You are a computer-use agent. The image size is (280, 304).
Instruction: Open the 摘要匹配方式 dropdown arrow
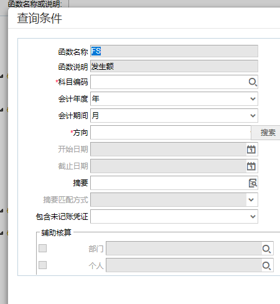[x=251, y=200]
